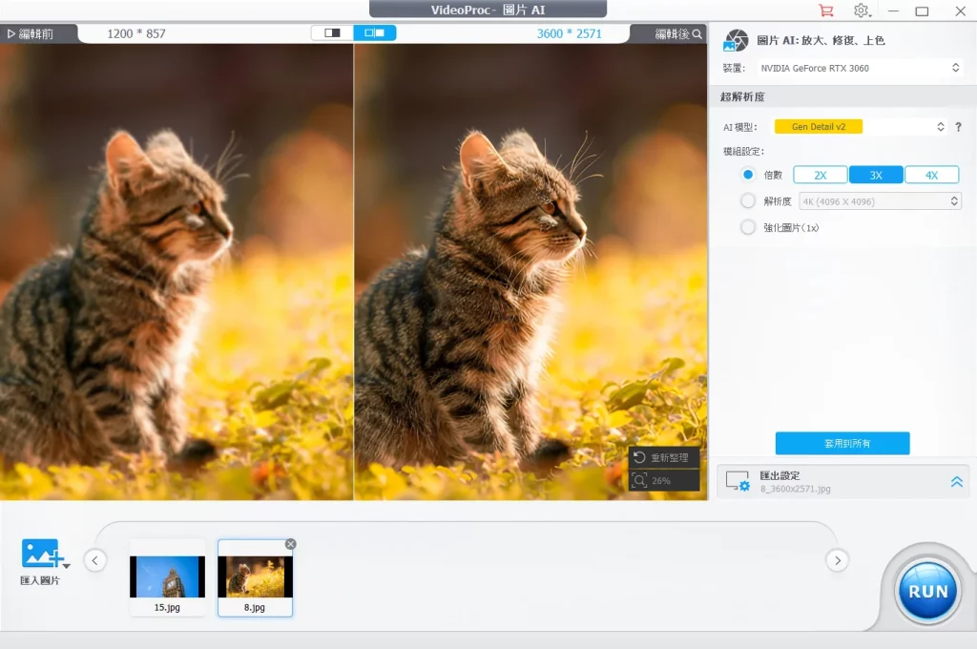The image size is (977, 649).
Task: Click the 套用到所有 button
Action: [842, 444]
